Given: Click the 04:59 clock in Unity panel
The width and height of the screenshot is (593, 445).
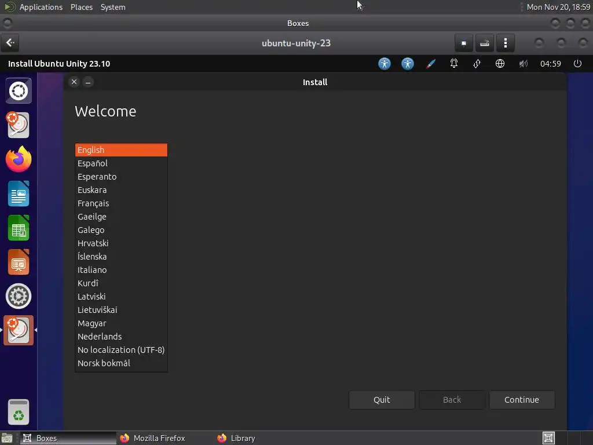Looking at the screenshot, I should (x=550, y=64).
